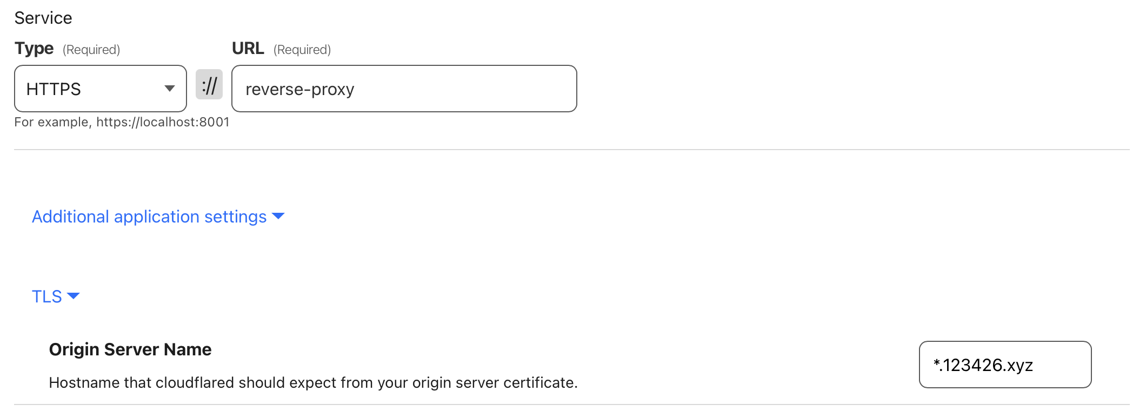Click the cloudflared hostname description text
Image resolution: width=1146 pixels, height=418 pixels.
[x=314, y=382]
